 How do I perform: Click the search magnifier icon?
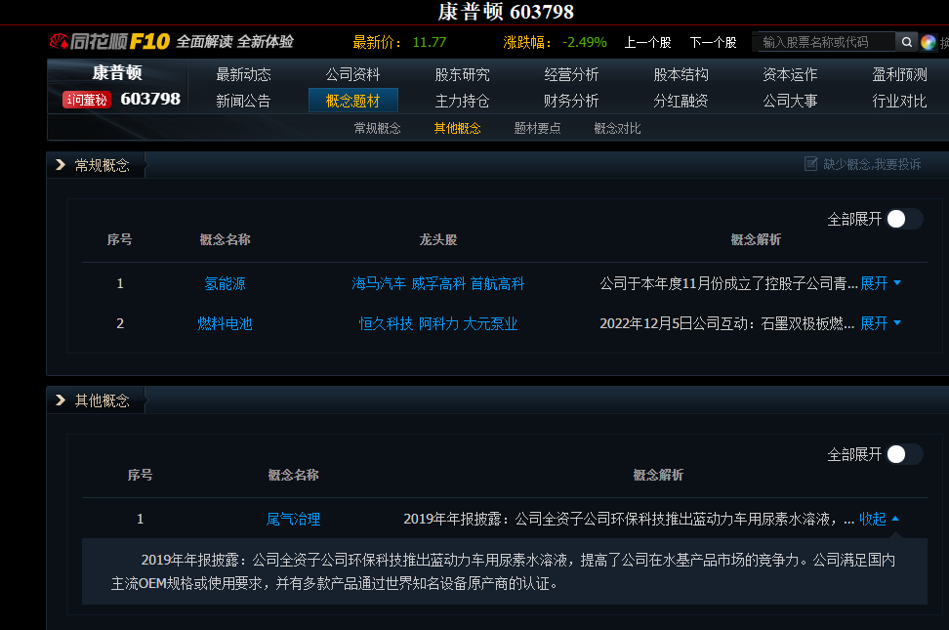906,42
